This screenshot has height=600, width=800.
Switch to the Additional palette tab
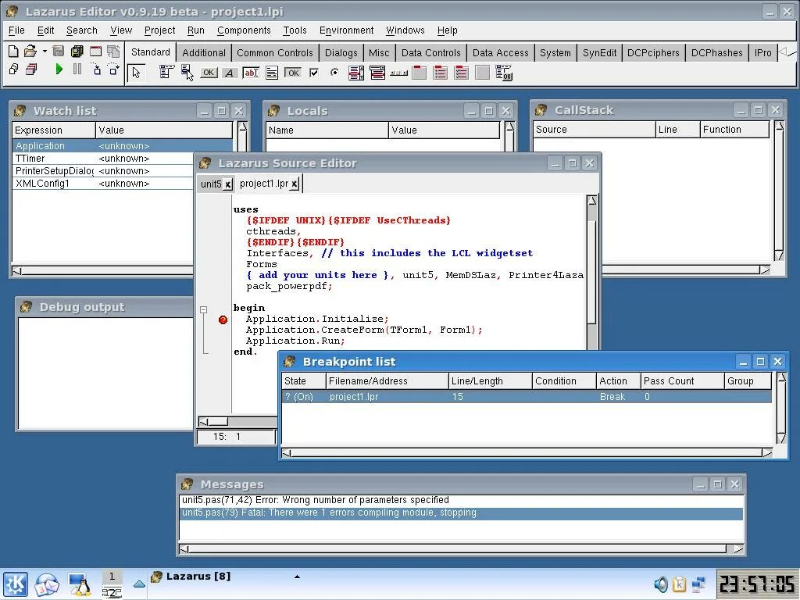(204, 52)
